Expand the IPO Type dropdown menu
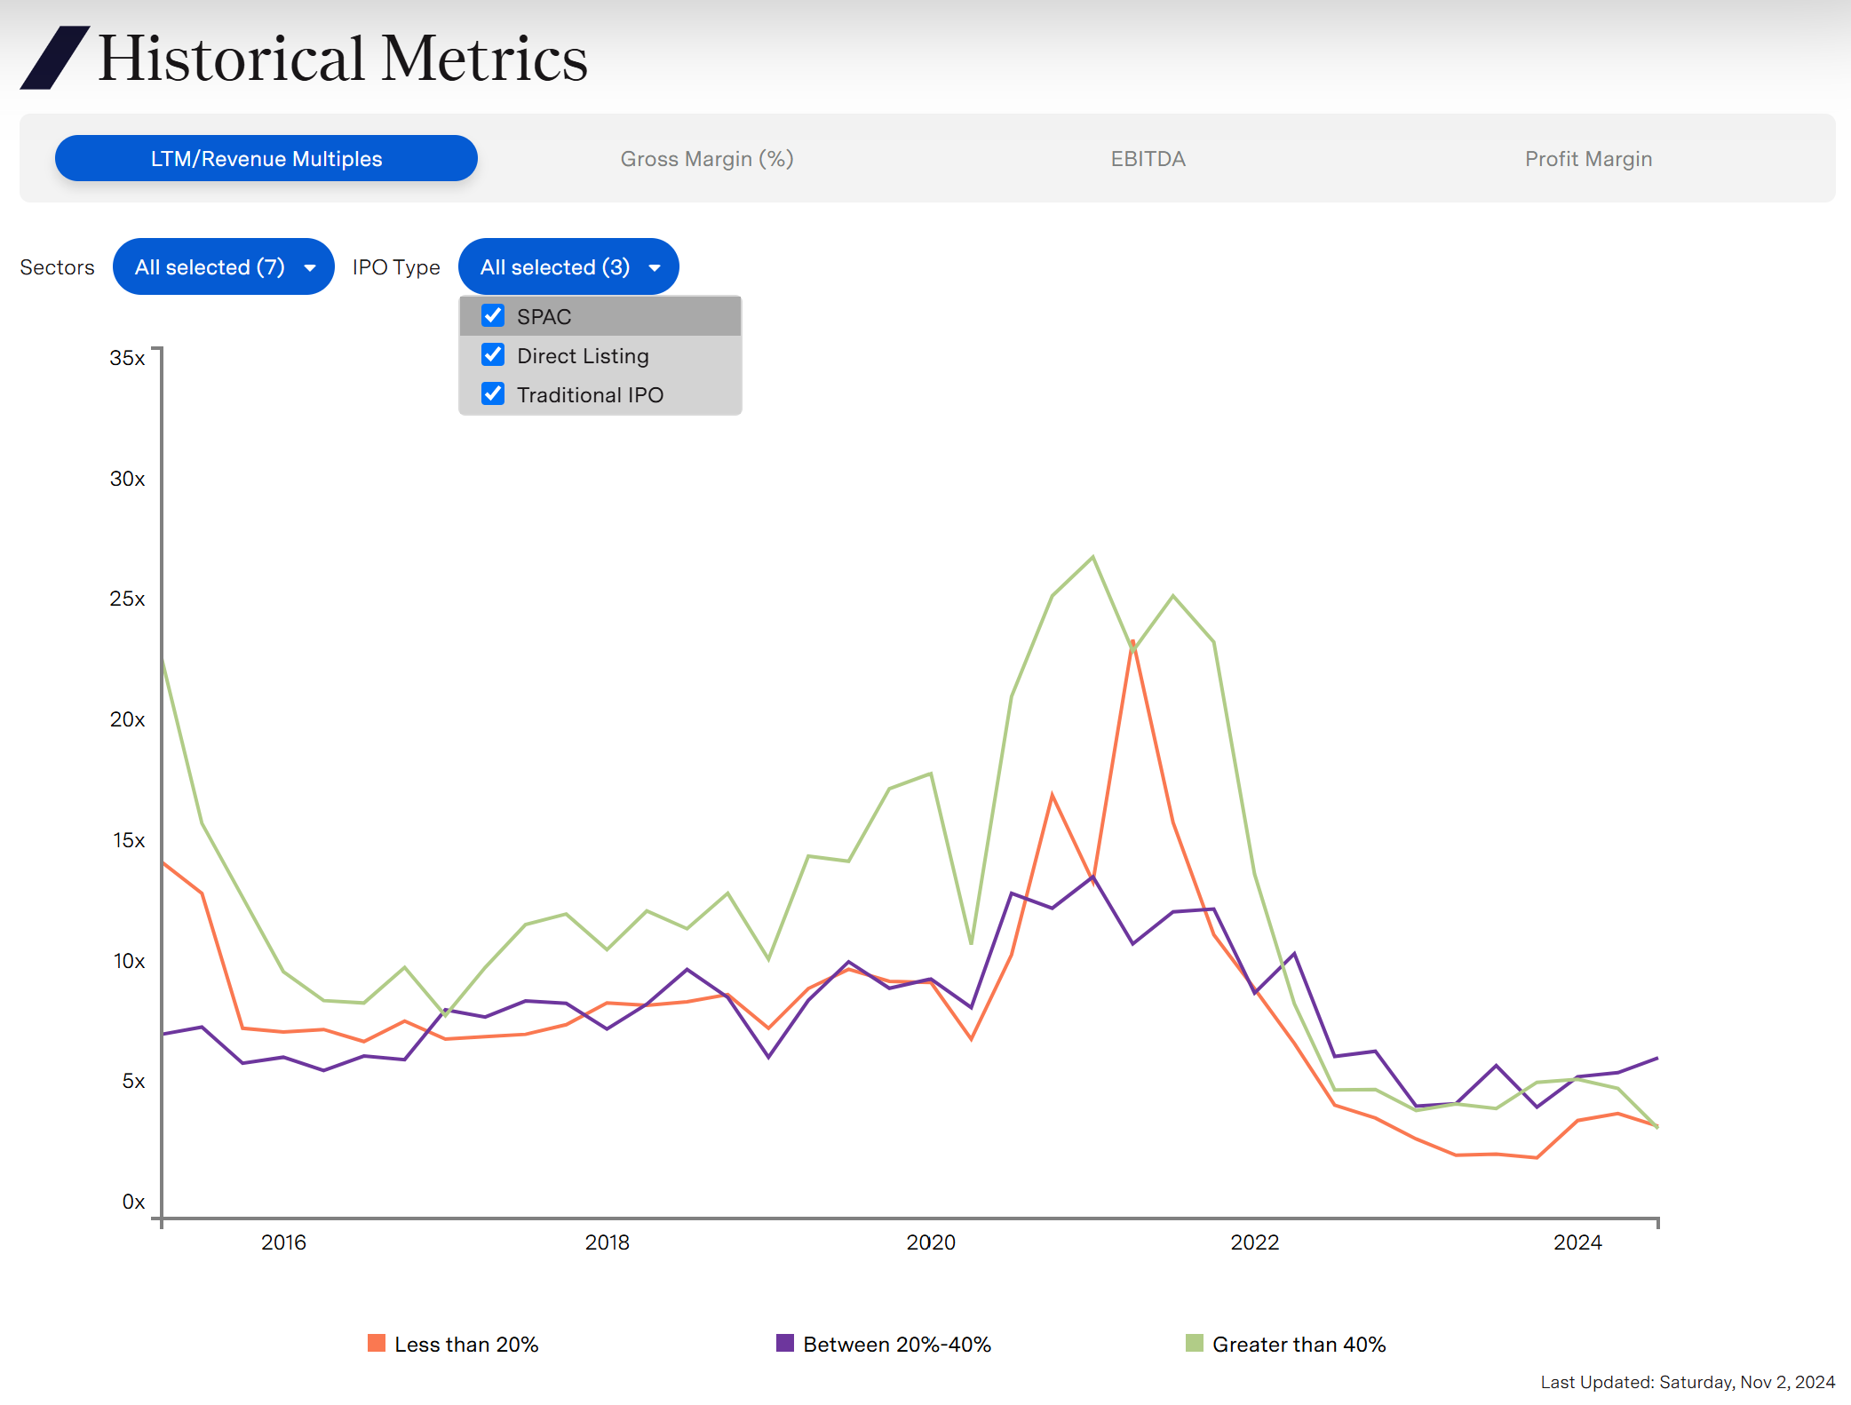Image resolution: width=1851 pixels, height=1405 pixels. pyautogui.click(x=568, y=267)
